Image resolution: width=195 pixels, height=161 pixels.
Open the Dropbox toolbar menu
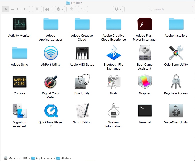tap(118, 9)
